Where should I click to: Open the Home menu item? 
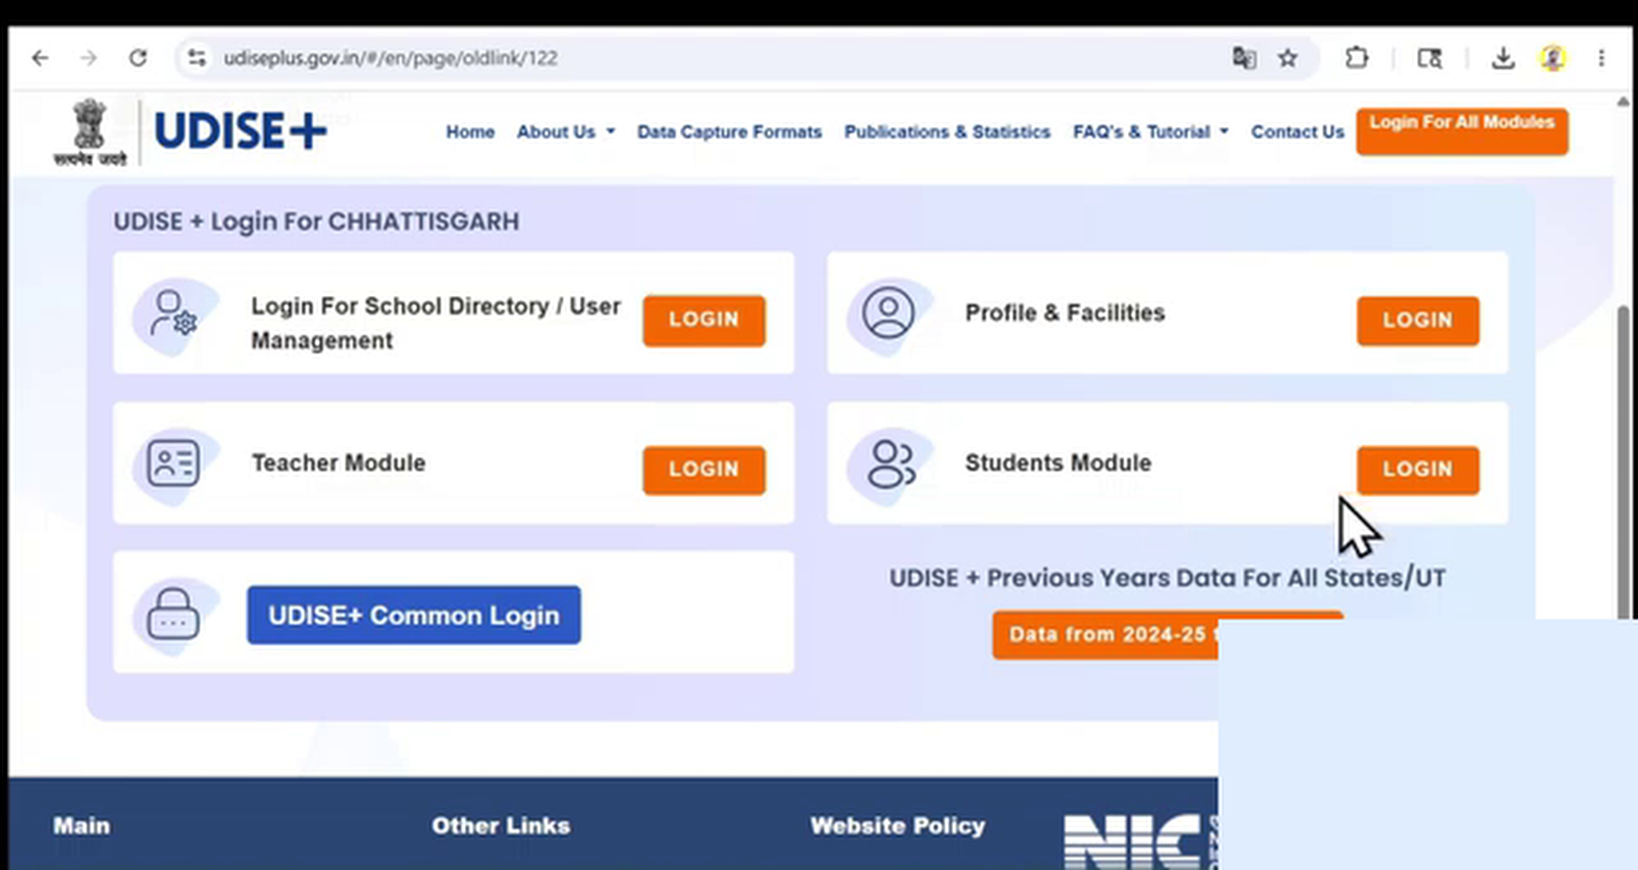tap(470, 132)
